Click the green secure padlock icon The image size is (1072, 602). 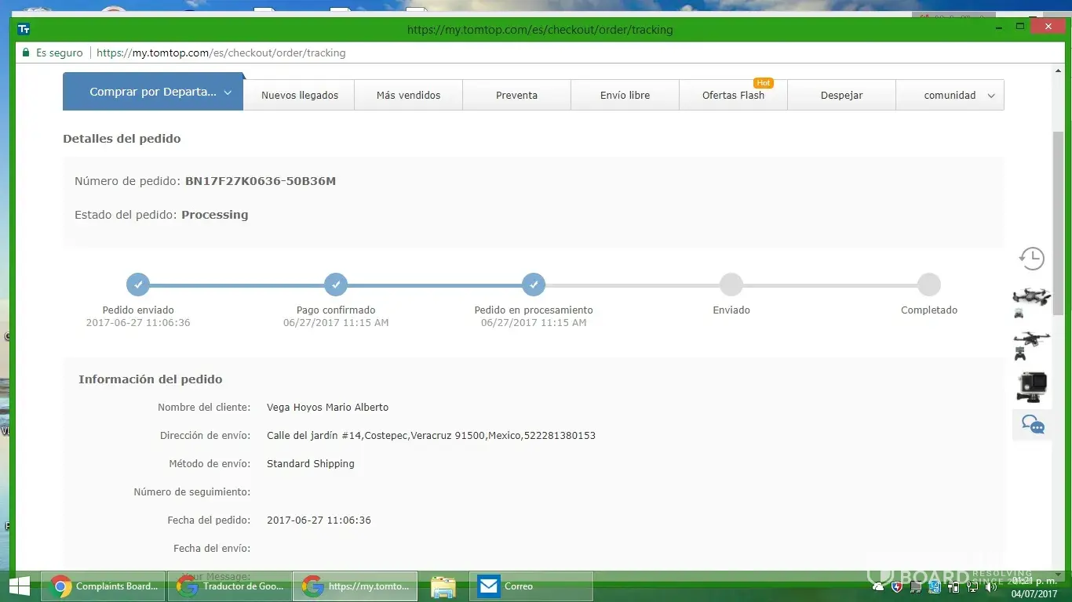tap(26, 53)
